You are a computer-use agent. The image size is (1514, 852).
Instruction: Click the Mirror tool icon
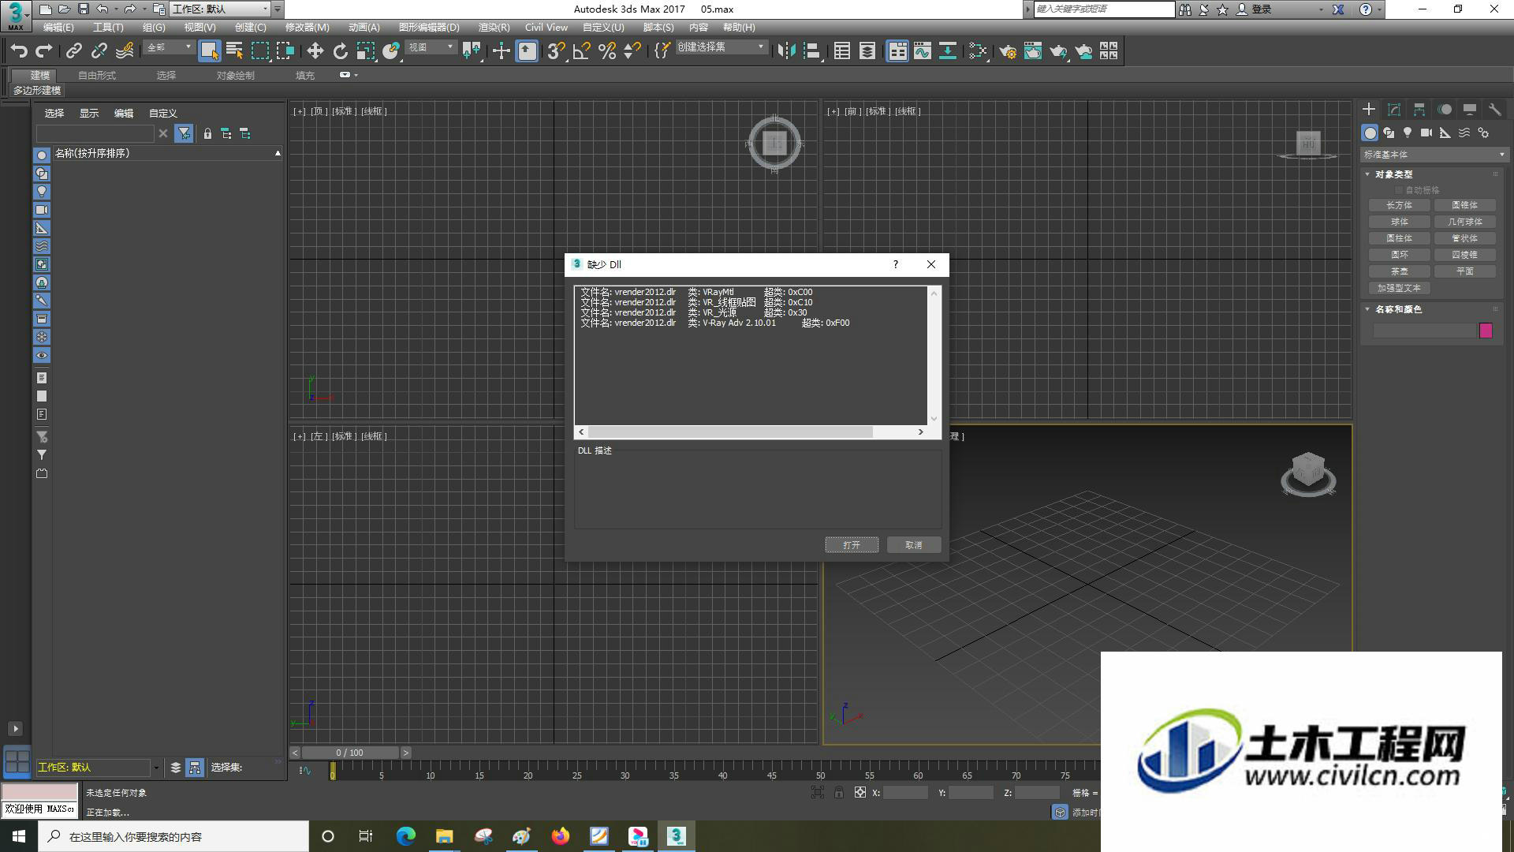[x=786, y=51]
